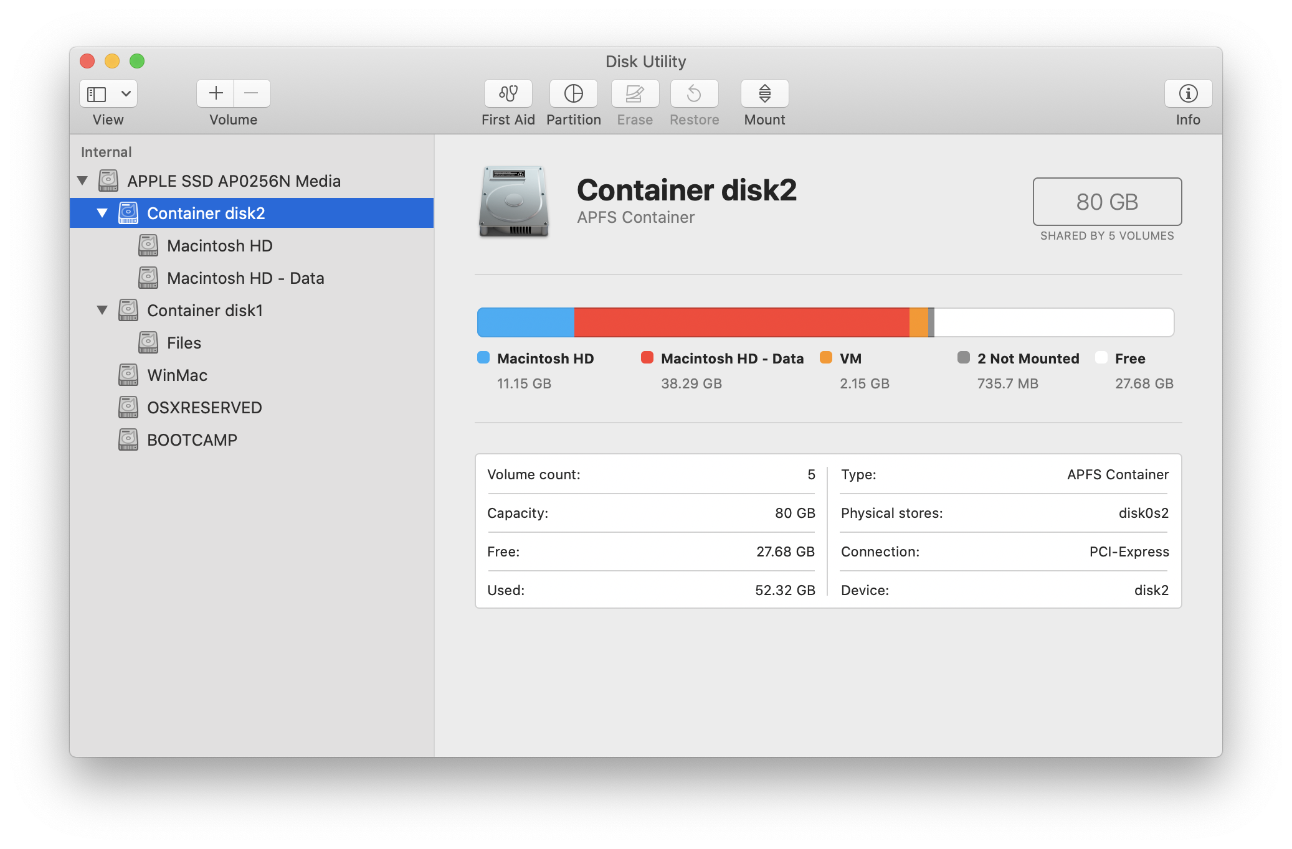The width and height of the screenshot is (1292, 849).
Task: Collapse the Container disk1 disclosure triangle
Action: (x=102, y=310)
